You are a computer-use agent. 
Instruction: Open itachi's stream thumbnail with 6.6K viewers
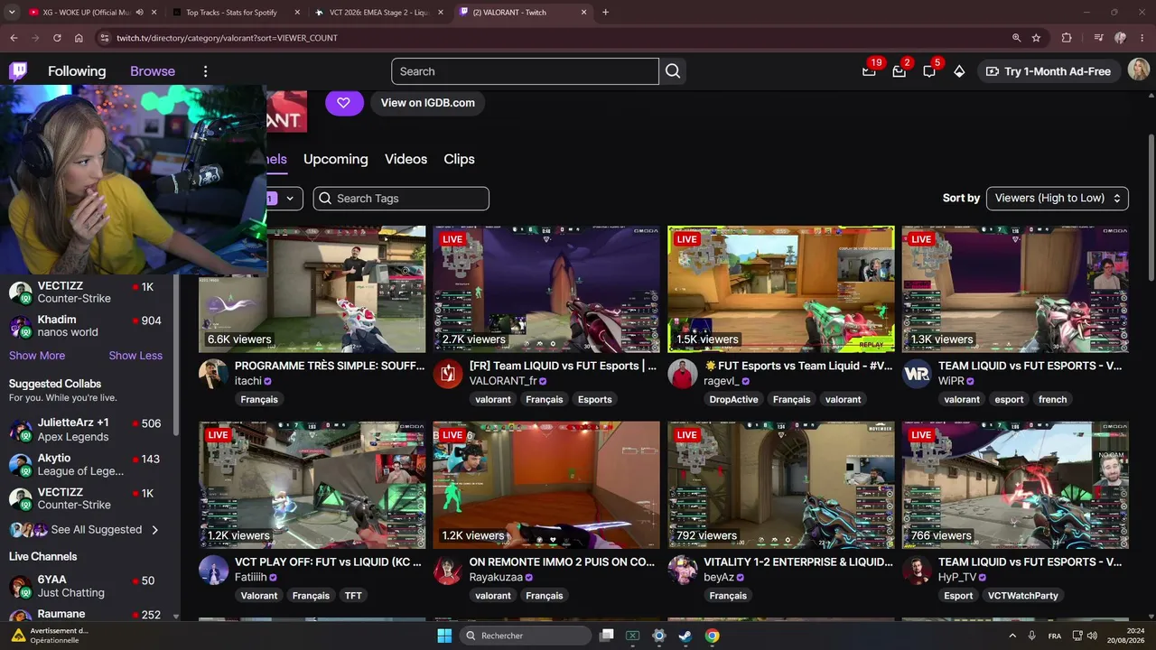tap(312, 289)
